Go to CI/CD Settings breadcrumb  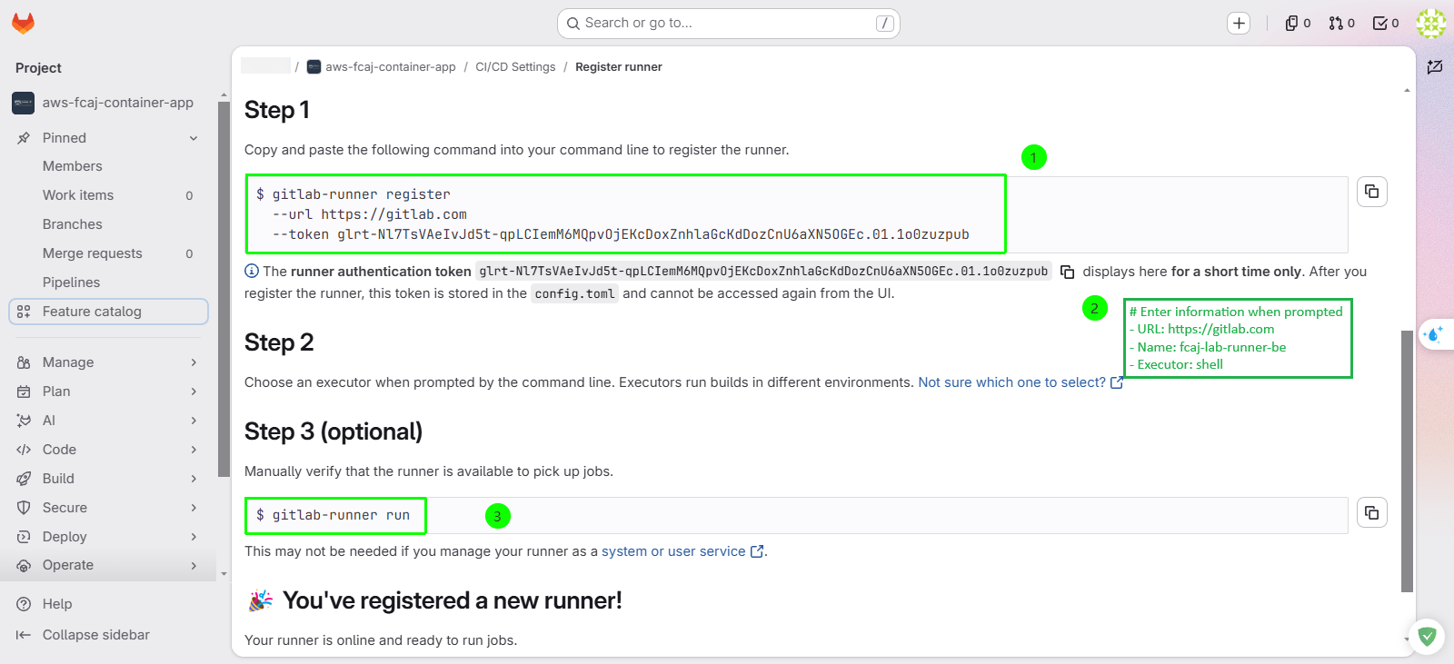[x=515, y=67]
